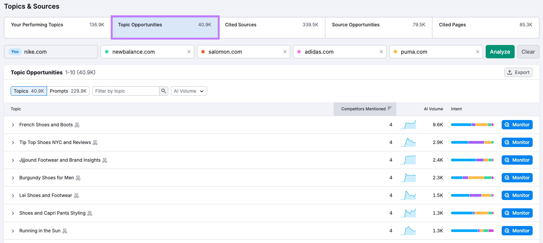
Task: Click the green Analyze button
Action: (500, 52)
